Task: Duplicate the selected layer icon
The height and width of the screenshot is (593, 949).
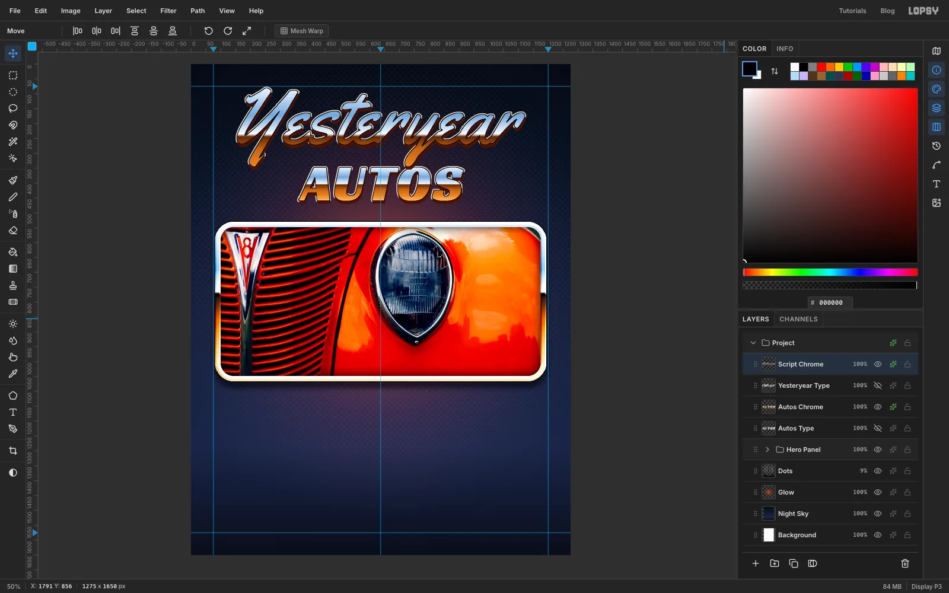Action: coord(794,563)
